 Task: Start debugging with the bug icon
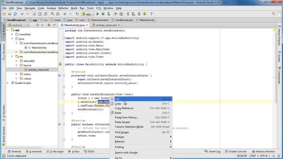point(103,14)
